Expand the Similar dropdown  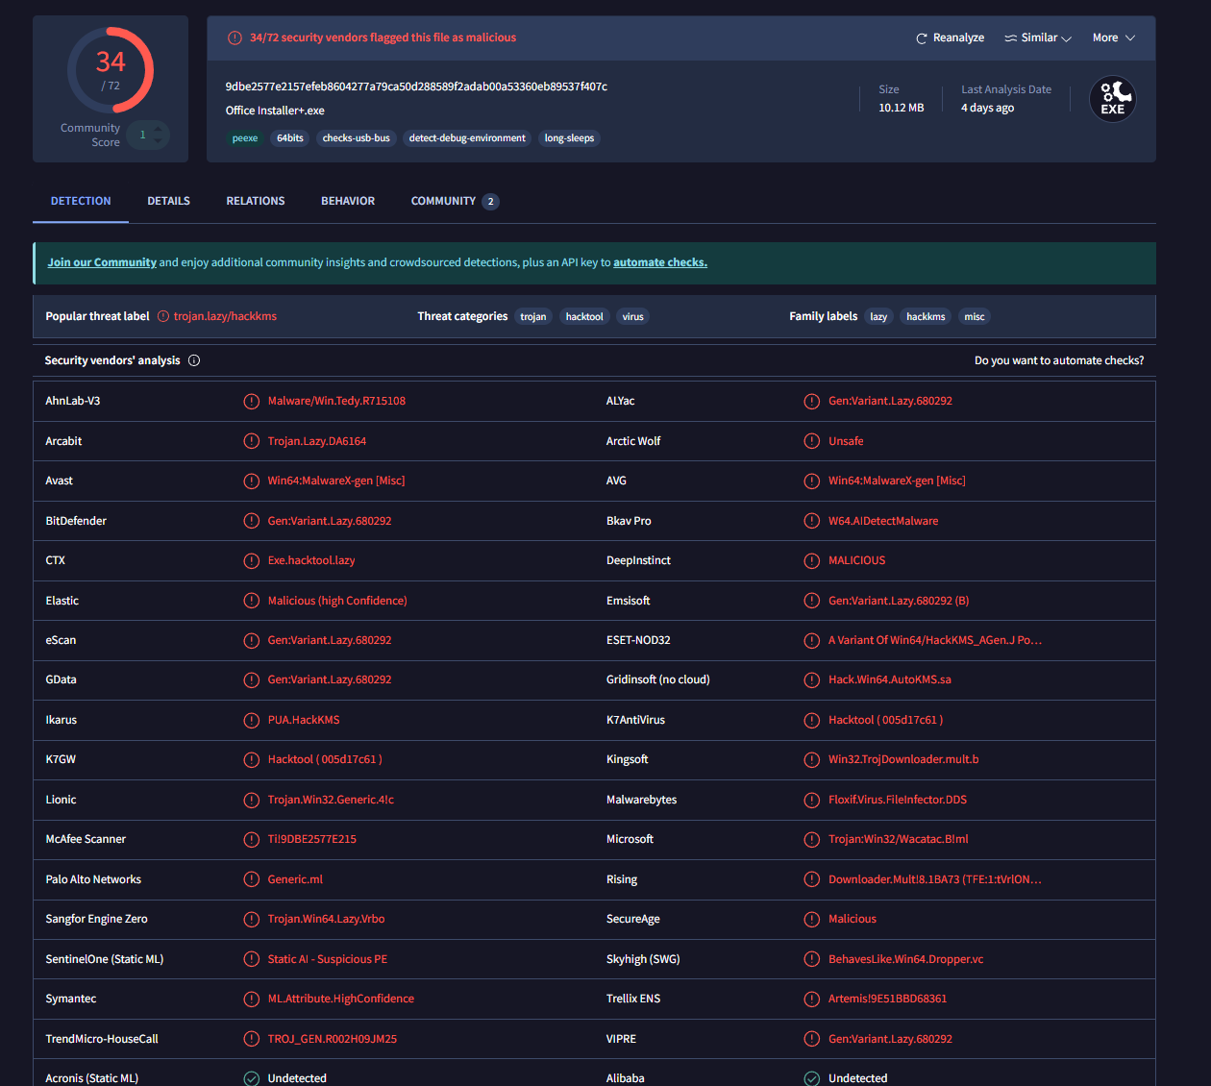[1038, 37]
